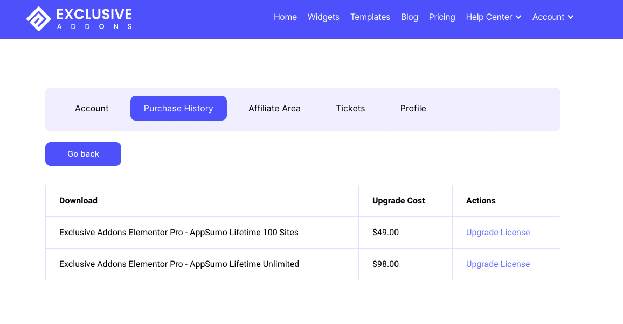
Task: Upgrade License for AppSumo Lifetime Unlimited
Action: click(498, 264)
